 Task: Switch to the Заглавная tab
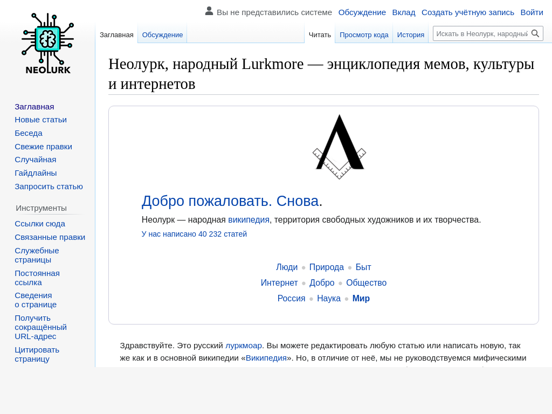[116, 35]
